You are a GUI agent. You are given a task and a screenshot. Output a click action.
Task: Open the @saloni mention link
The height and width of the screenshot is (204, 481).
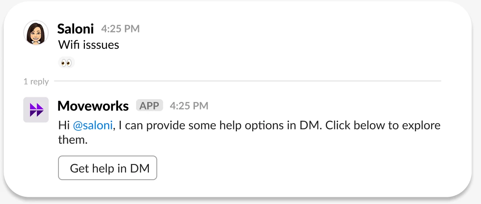[93, 126]
